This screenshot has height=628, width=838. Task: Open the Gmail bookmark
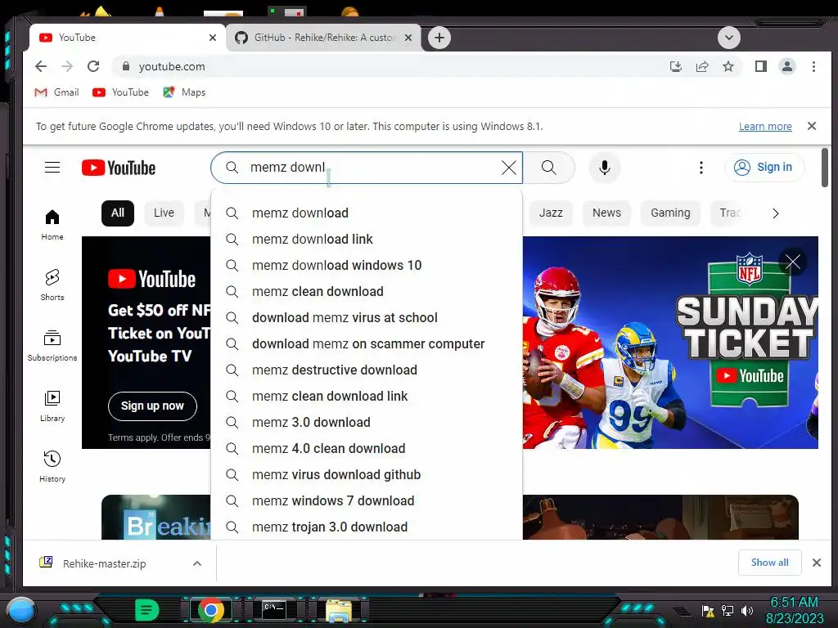56,92
